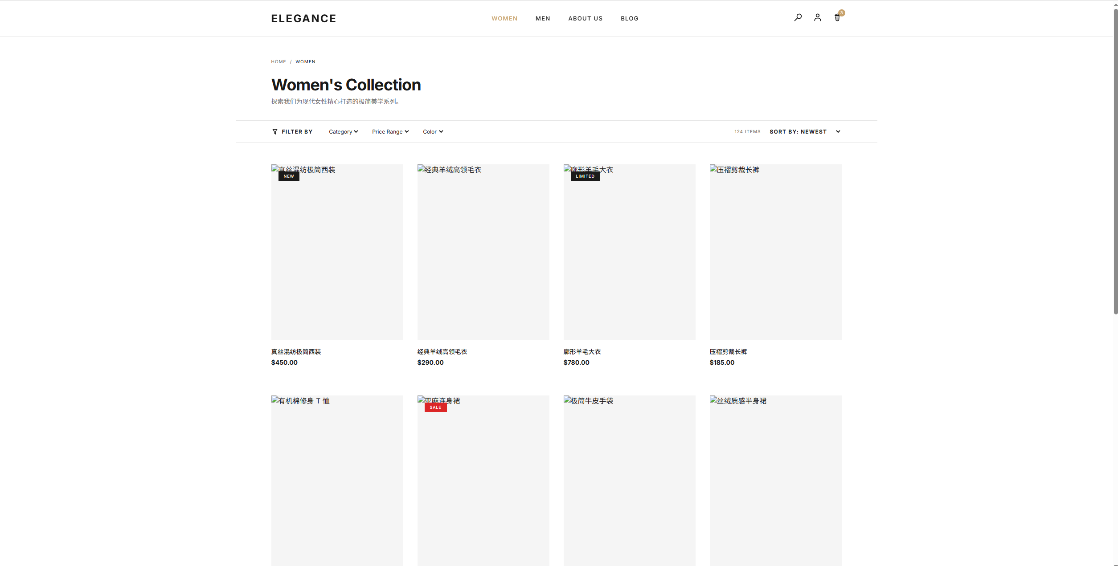Open the ABOUT US nav item
The width and height of the screenshot is (1118, 566).
[x=585, y=19]
